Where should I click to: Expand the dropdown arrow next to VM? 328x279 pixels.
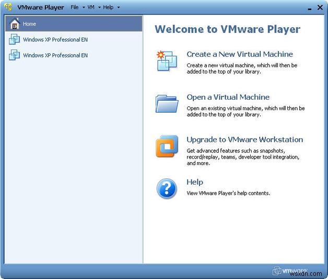point(99,7)
